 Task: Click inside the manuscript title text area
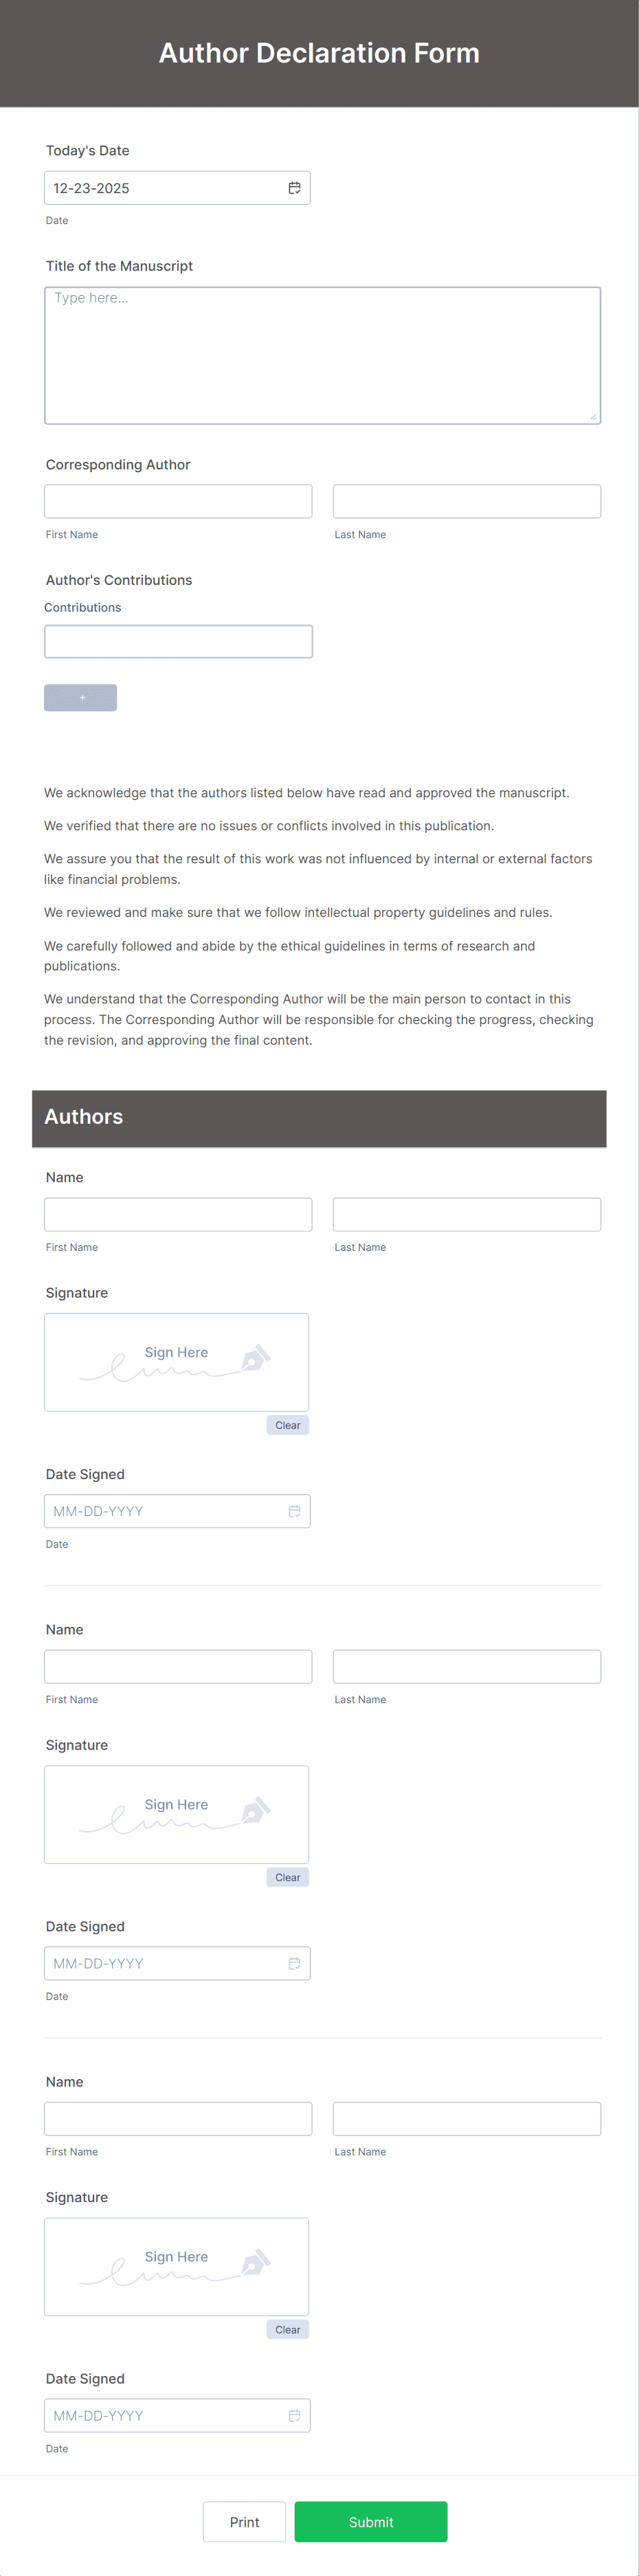pyautogui.click(x=322, y=355)
